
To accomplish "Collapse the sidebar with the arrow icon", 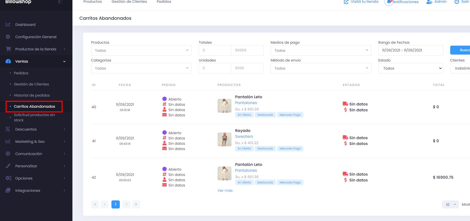I will tap(60, 2).
